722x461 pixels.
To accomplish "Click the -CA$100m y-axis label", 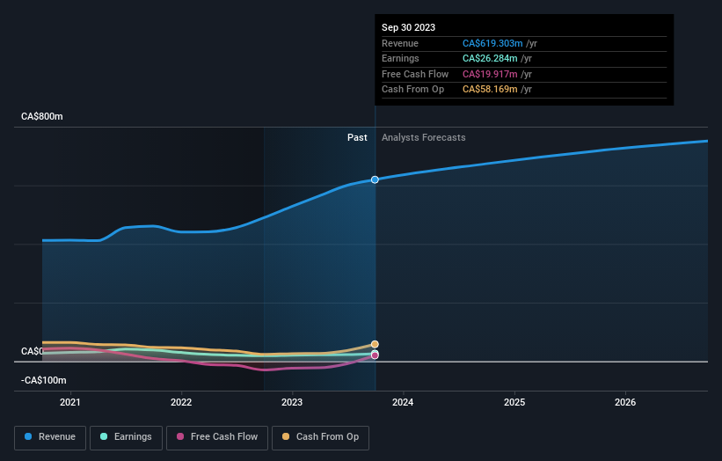I will tap(44, 380).
